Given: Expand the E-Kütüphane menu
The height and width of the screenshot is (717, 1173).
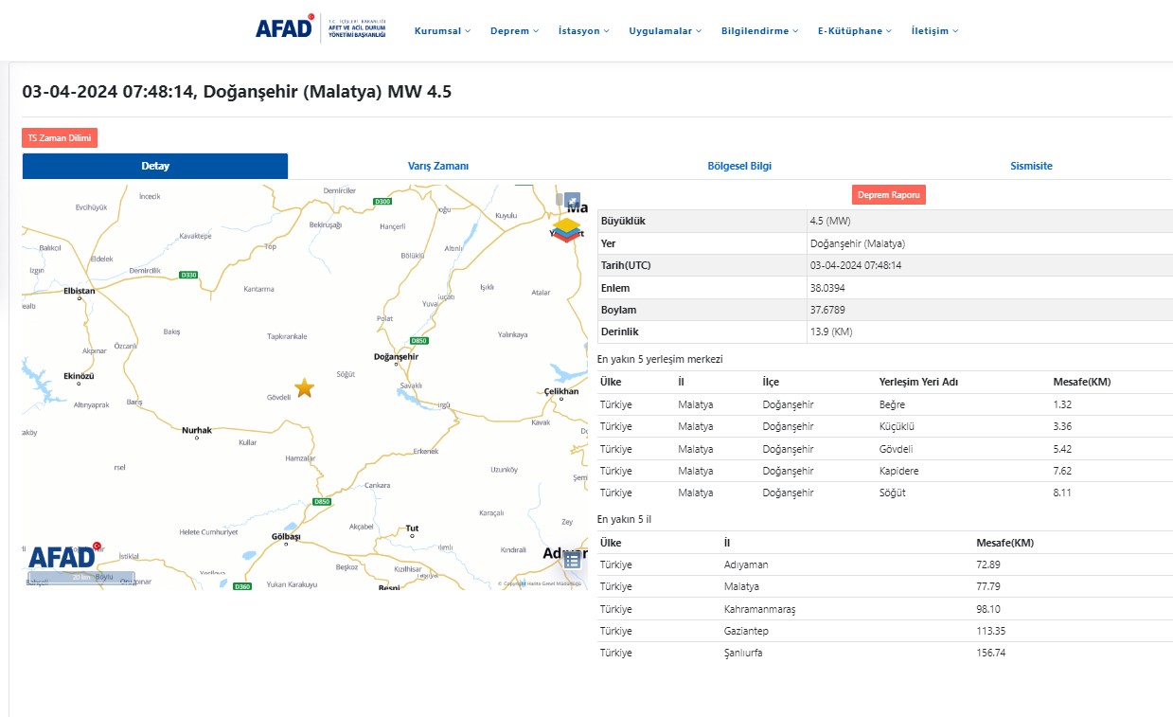Looking at the screenshot, I should [855, 31].
